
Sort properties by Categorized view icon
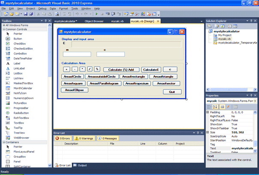[x=209, y=107]
